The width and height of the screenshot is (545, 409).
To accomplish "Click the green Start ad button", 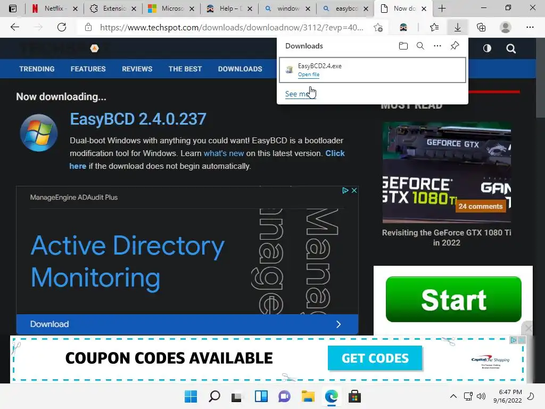I will (453, 299).
